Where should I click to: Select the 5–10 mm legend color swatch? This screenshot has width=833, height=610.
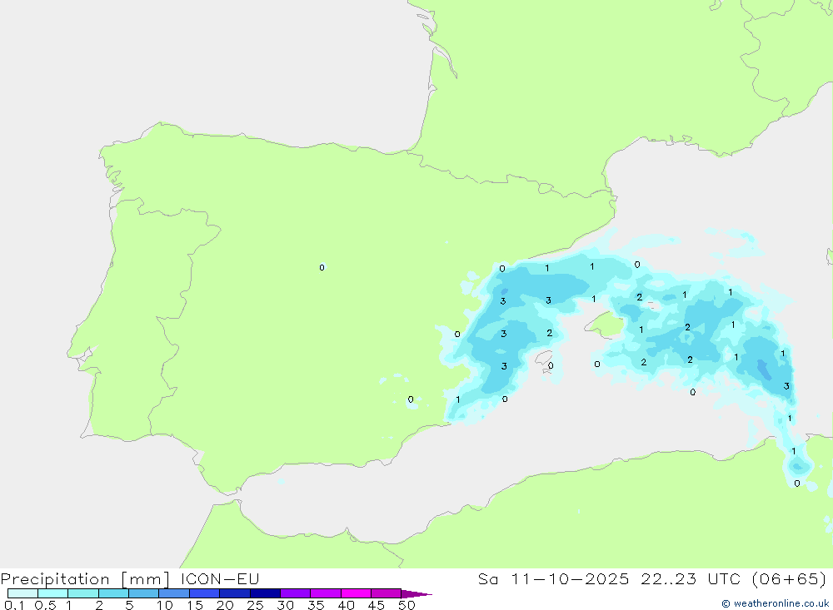click(144, 593)
